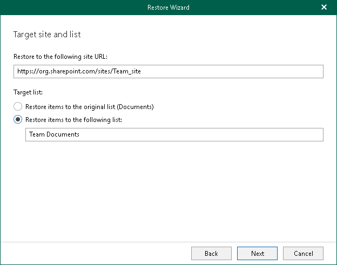
Task: Select the restore to following list radio button
Action: tap(18, 119)
